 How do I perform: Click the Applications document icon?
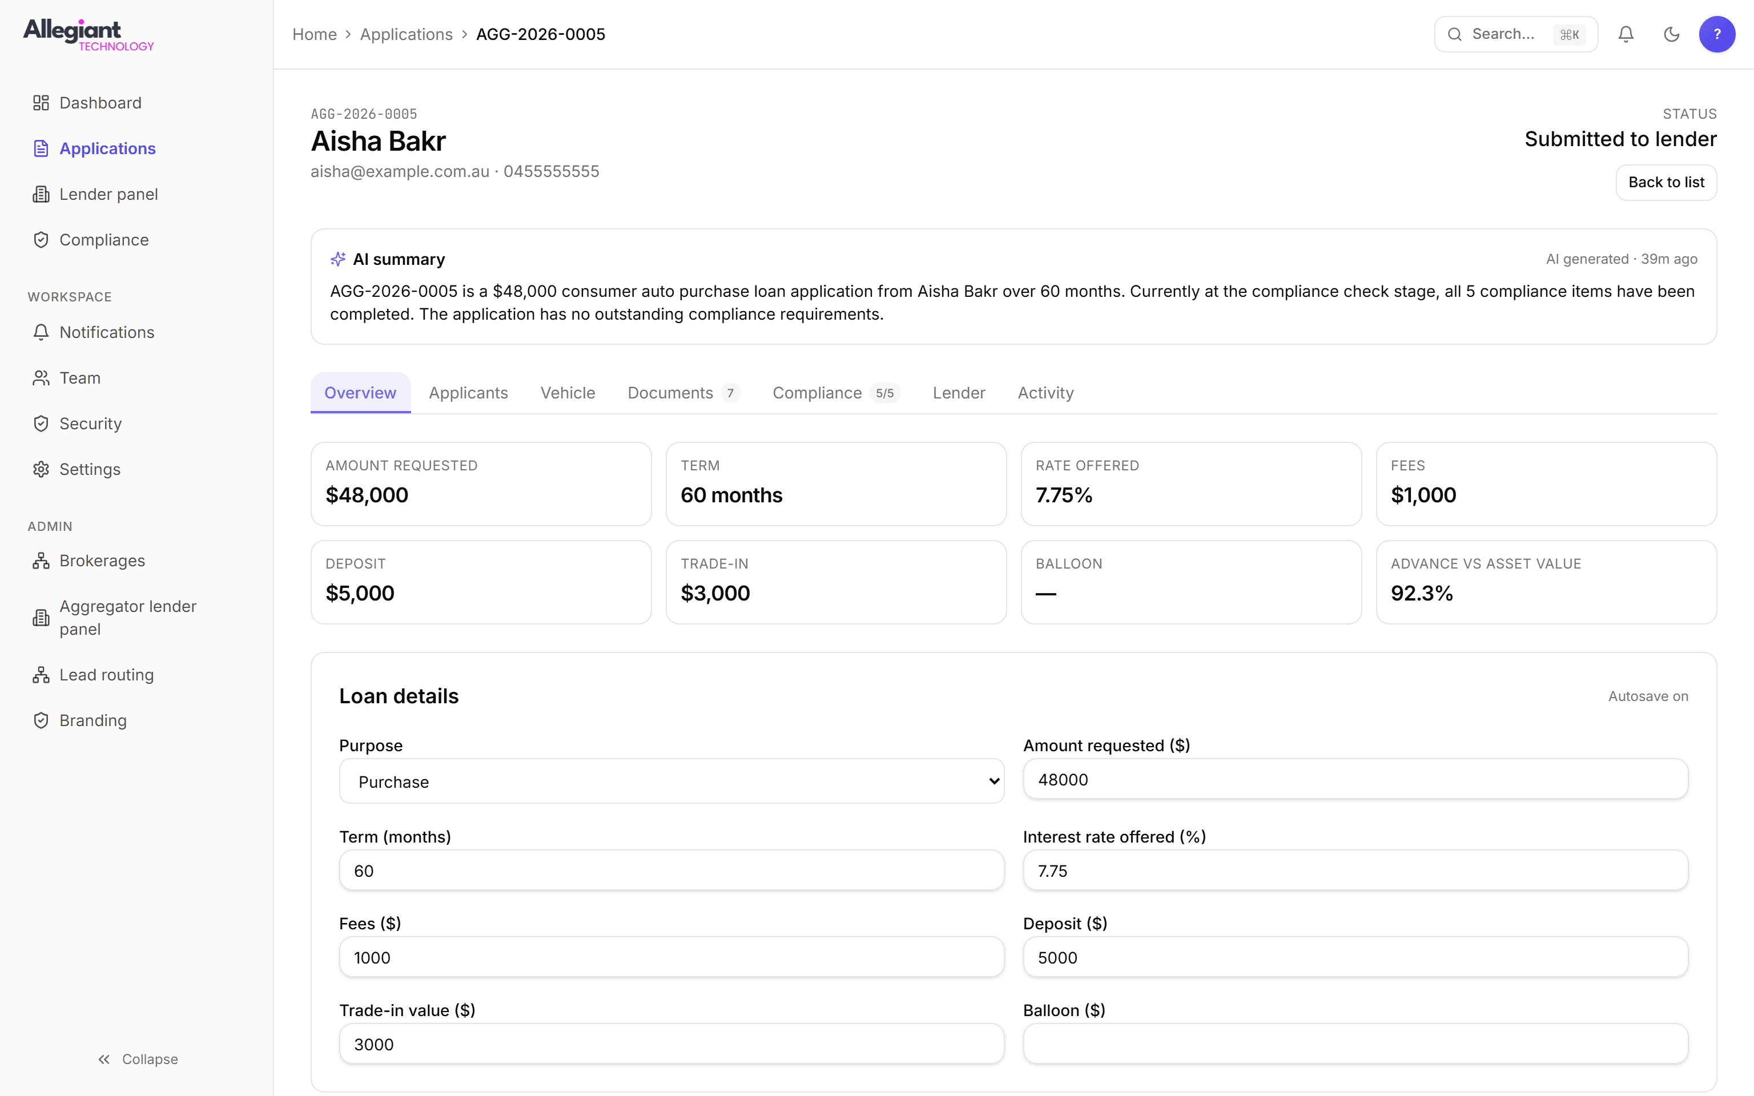click(41, 148)
